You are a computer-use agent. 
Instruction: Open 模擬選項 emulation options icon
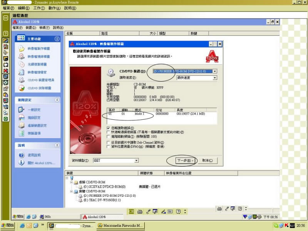pyautogui.click(x=22, y=133)
